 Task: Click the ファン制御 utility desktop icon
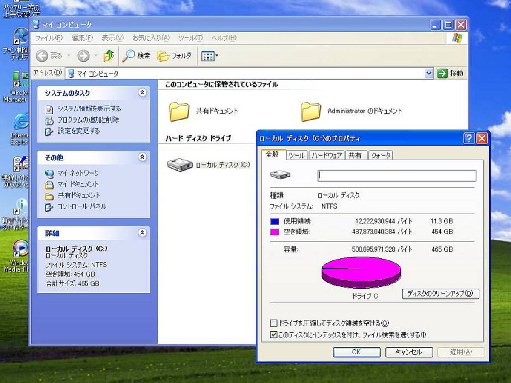21,36
